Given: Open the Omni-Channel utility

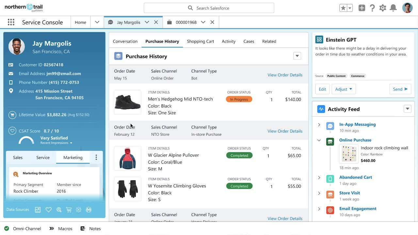Looking at the screenshot, I should [23, 228].
